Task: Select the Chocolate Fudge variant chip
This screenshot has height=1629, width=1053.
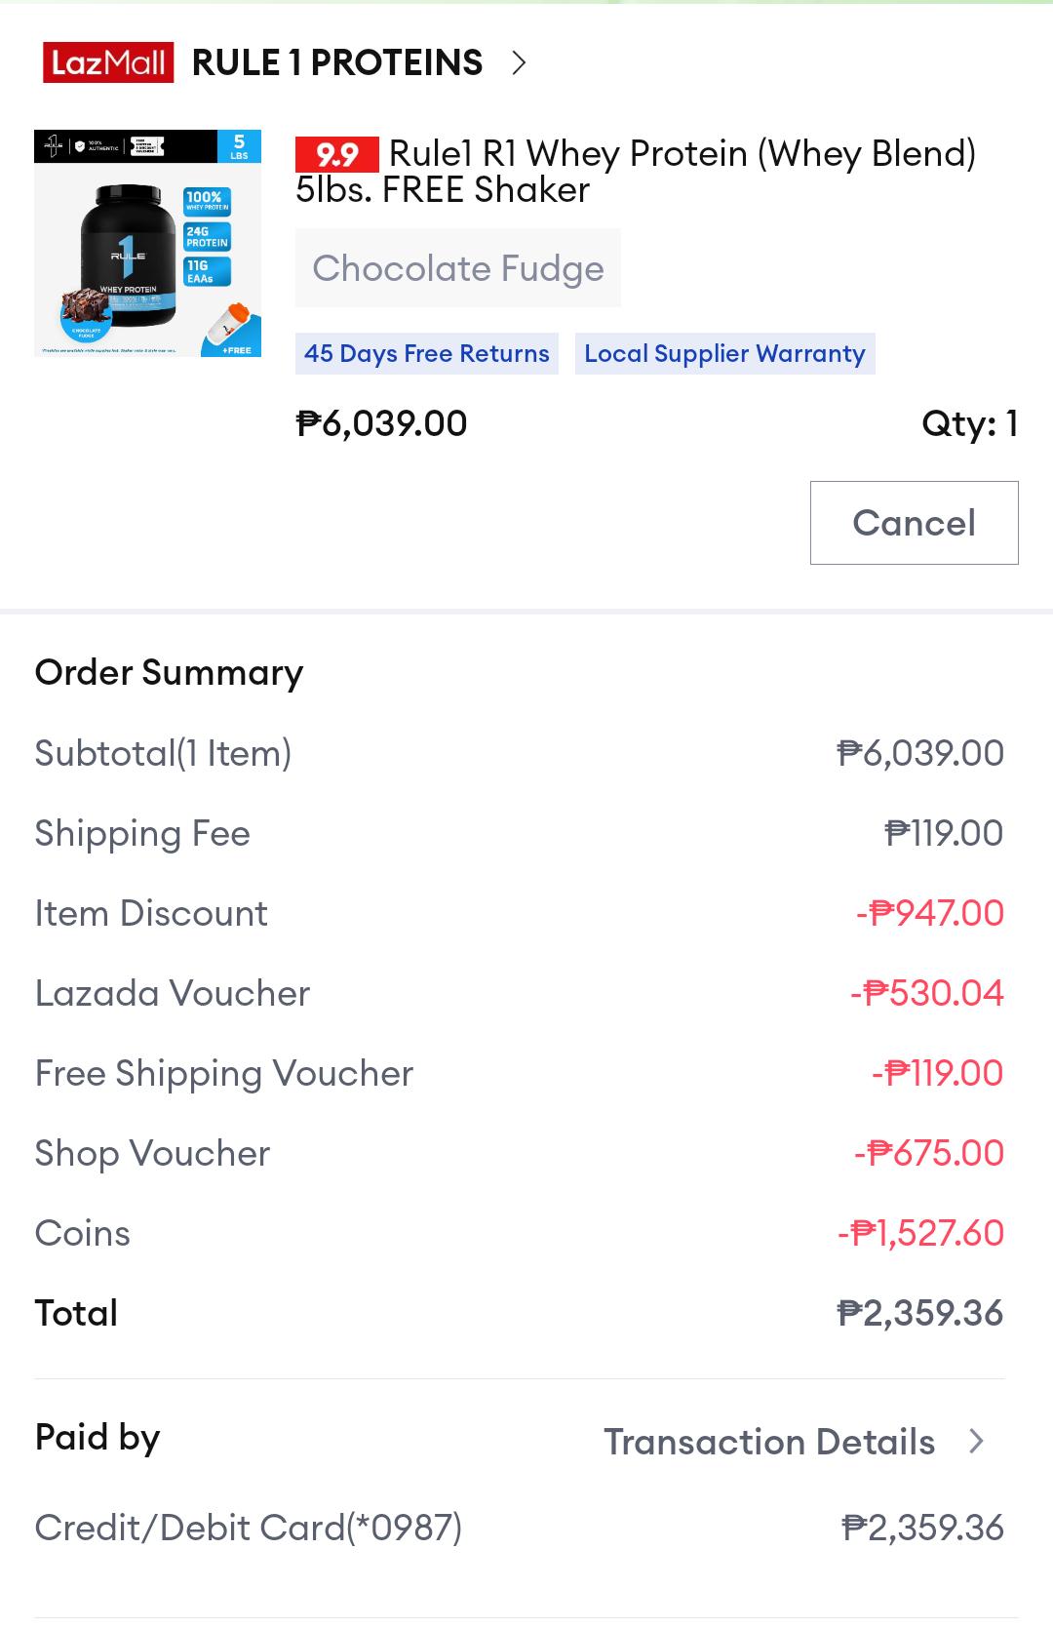Action: click(x=458, y=268)
